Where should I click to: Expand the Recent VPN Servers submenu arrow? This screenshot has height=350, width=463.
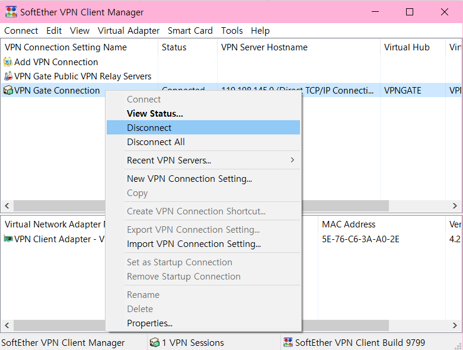click(x=292, y=160)
